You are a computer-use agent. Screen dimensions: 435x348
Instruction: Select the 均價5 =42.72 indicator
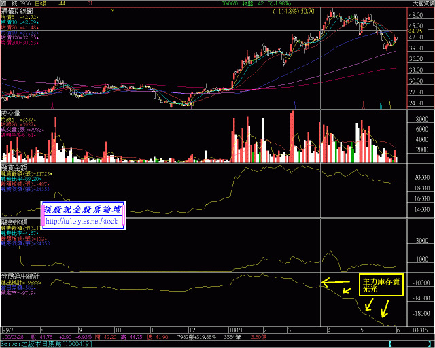[20, 17]
